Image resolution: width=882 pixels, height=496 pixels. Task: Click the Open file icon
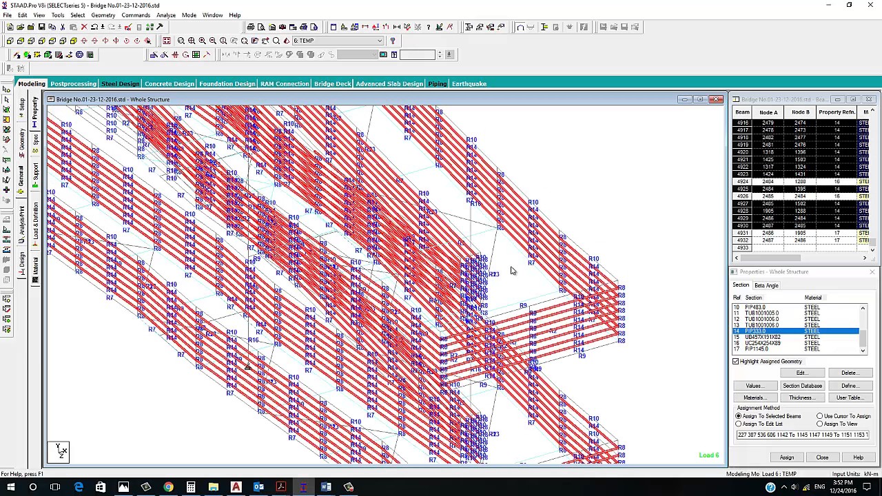pos(20,27)
